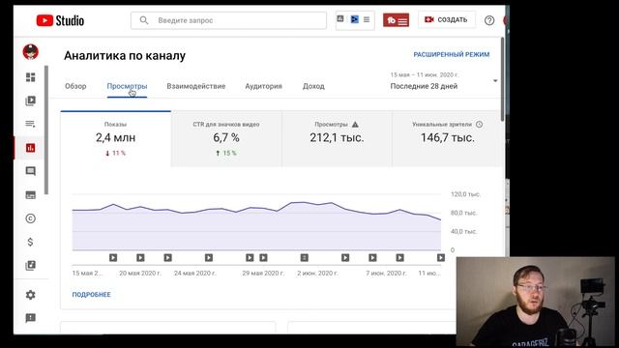Click the page vertical scrollbar
This screenshot has height=348, width=619.
pyautogui.click(x=502, y=79)
